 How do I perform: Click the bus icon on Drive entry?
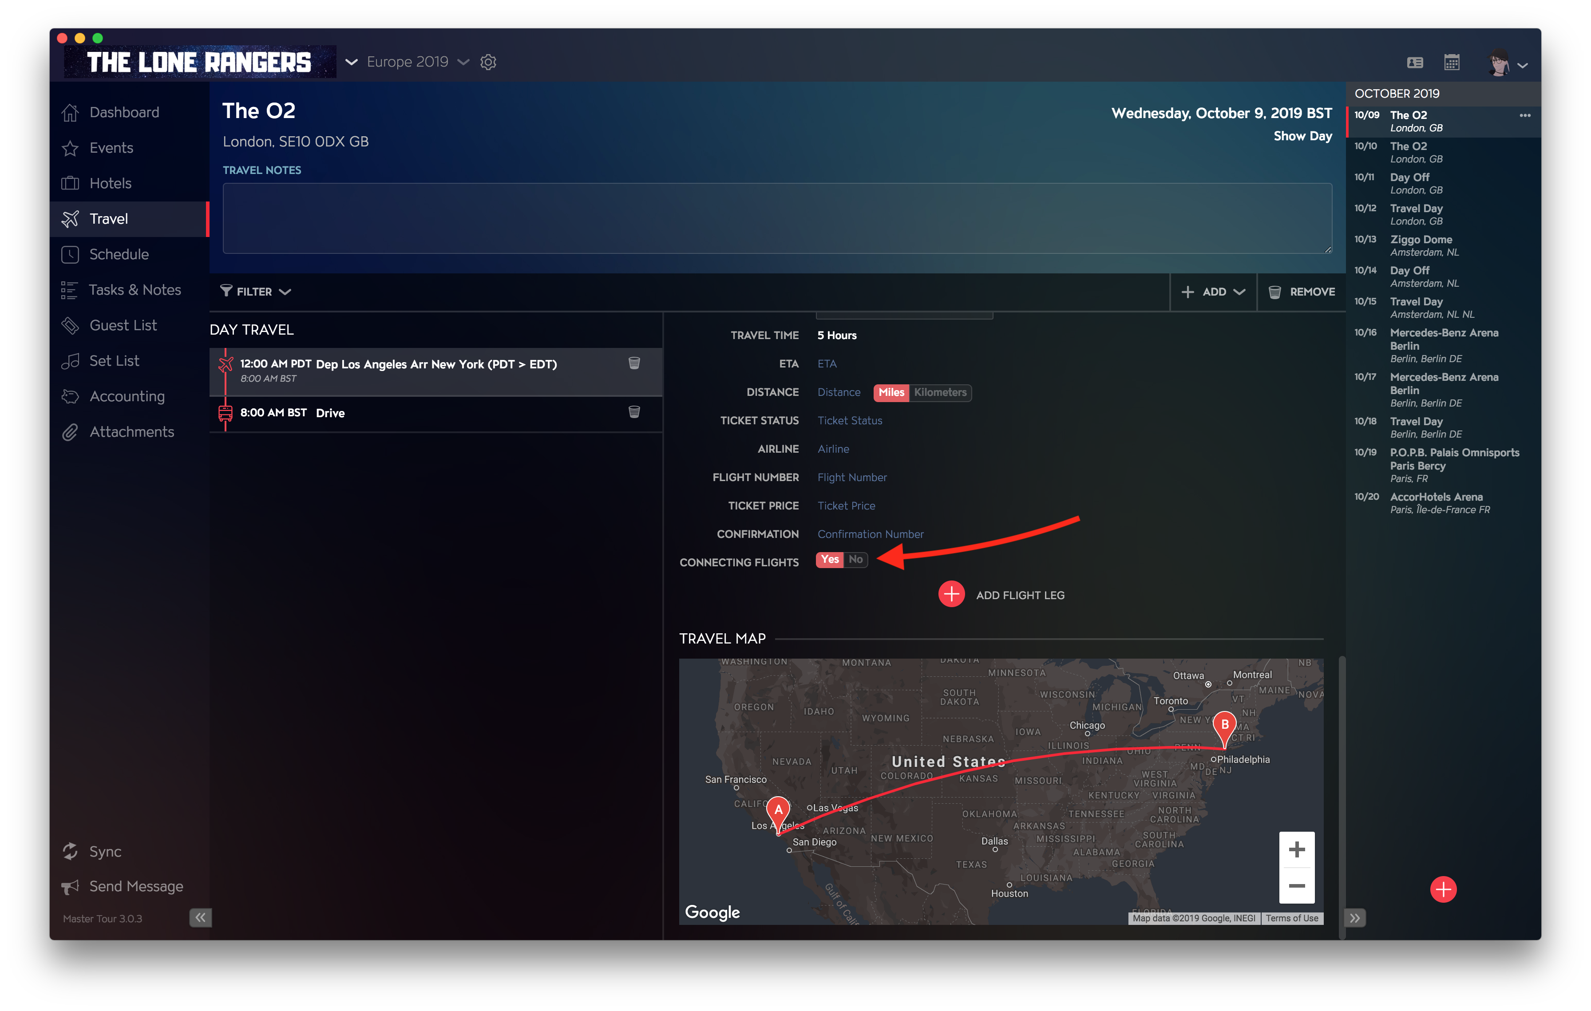226,413
